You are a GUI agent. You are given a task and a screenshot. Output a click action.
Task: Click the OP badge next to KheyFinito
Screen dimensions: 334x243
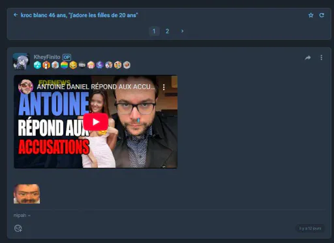click(x=67, y=57)
